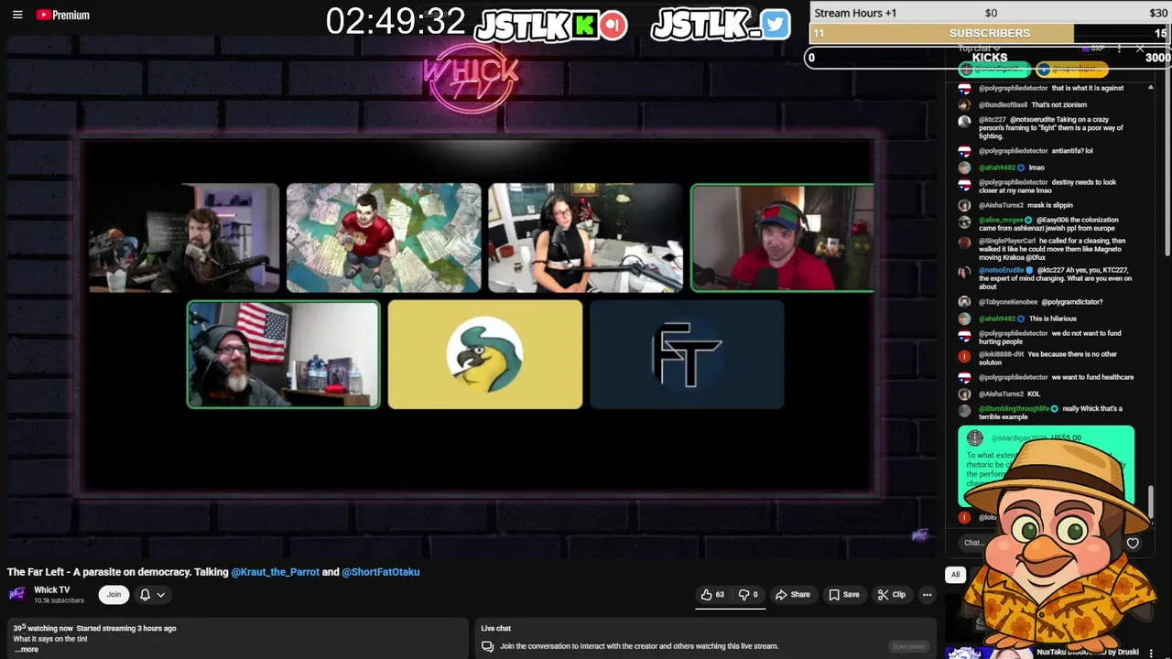The image size is (1172, 659).
Task: Open the green pinned Super Chat ticker chip
Action: coord(994,70)
